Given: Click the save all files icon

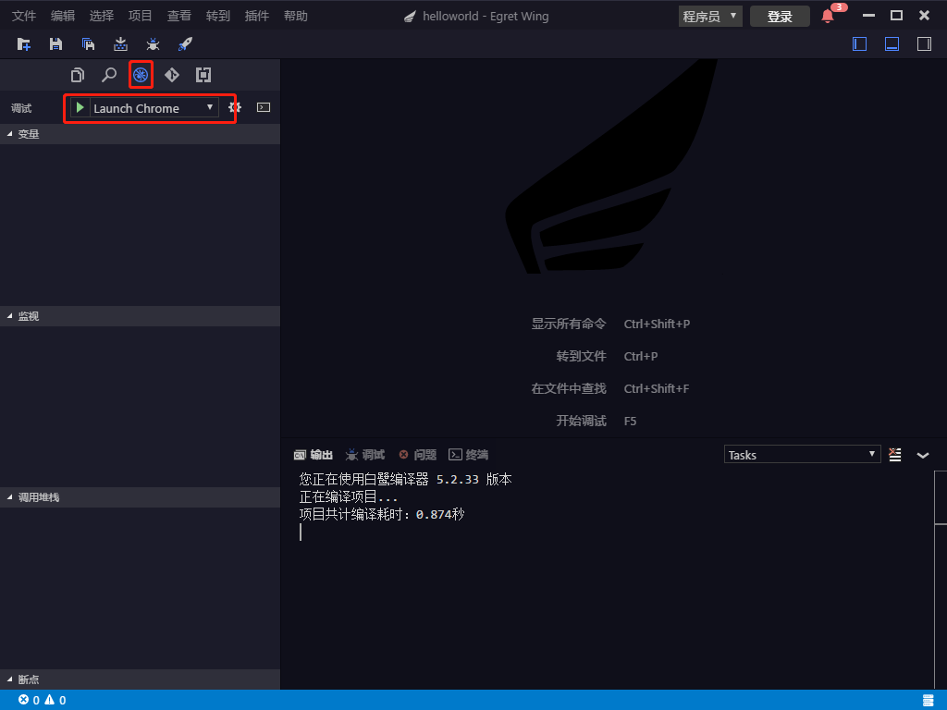Looking at the screenshot, I should point(88,44).
